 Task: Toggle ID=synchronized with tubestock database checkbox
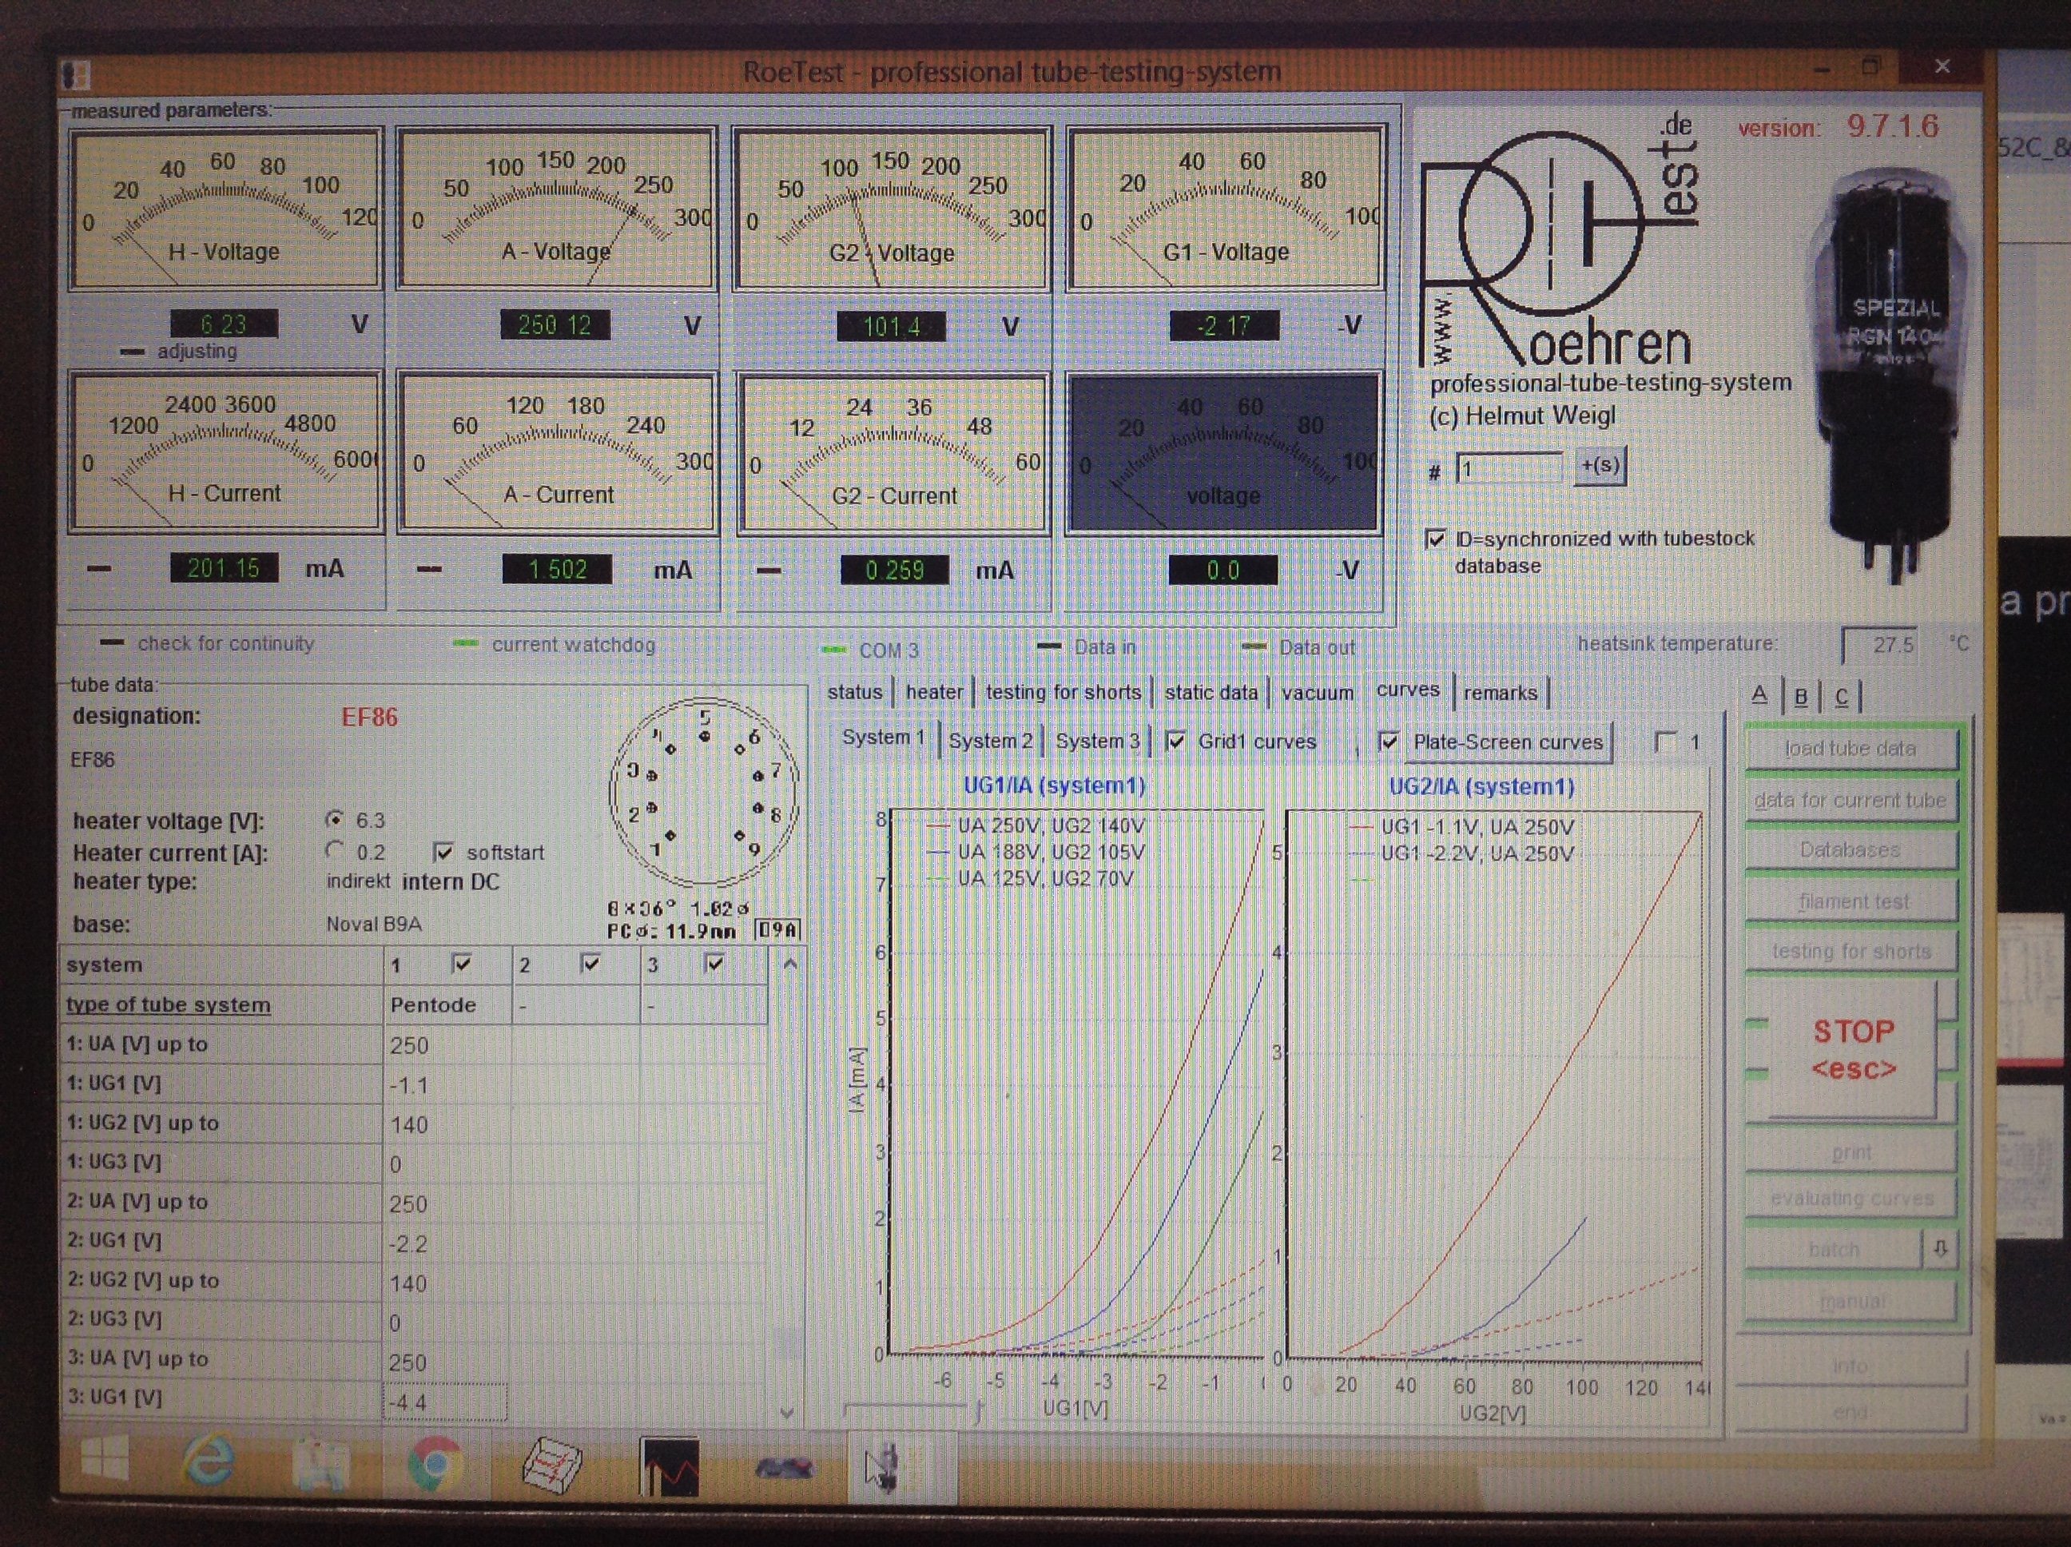tap(1435, 539)
